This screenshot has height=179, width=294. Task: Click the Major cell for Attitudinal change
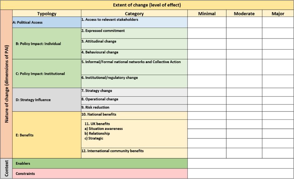click(278, 44)
